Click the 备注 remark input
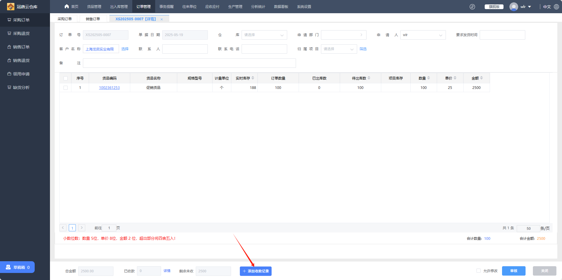The width and height of the screenshot is (562, 280). (x=189, y=63)
